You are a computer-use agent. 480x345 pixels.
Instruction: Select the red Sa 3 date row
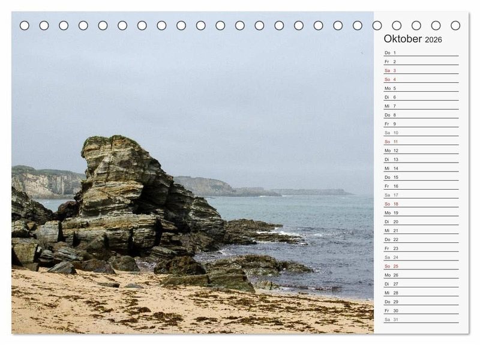click(x=420, y=70)
